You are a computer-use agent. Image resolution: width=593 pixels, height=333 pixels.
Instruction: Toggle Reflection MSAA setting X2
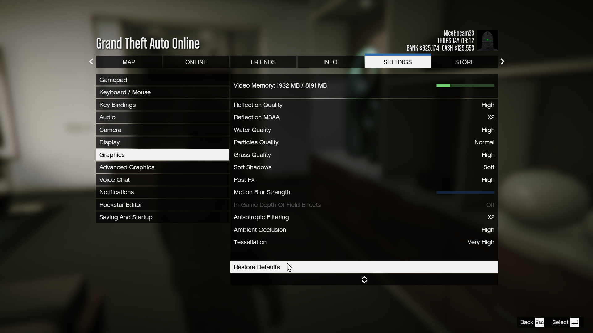tap(491, 117)
